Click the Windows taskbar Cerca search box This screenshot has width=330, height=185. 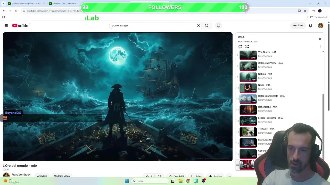[x=150, y=181]
